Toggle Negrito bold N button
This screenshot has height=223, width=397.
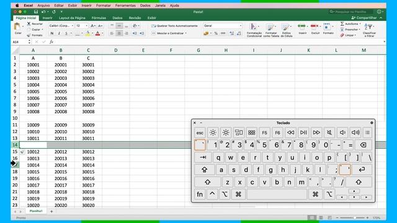point(52,33)
